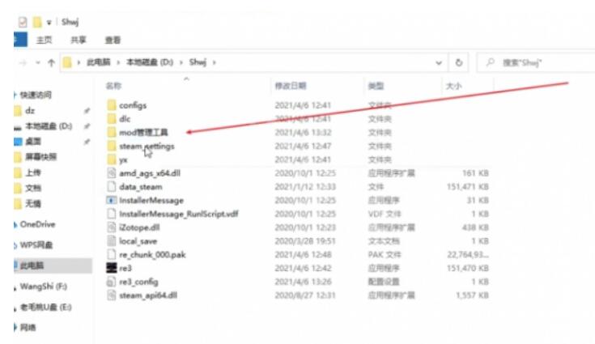Click the search magnifier icon

(491, 62)
